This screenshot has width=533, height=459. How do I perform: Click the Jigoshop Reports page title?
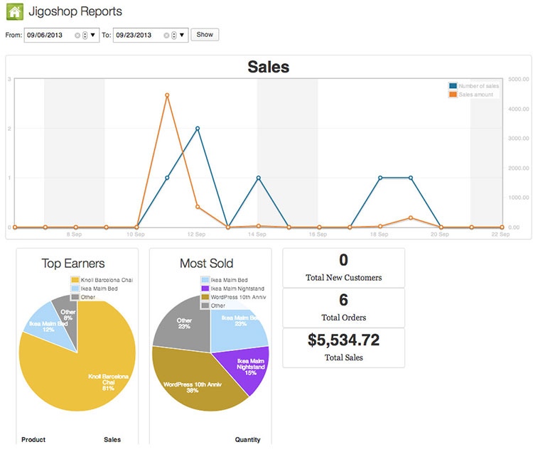[75, 11]
